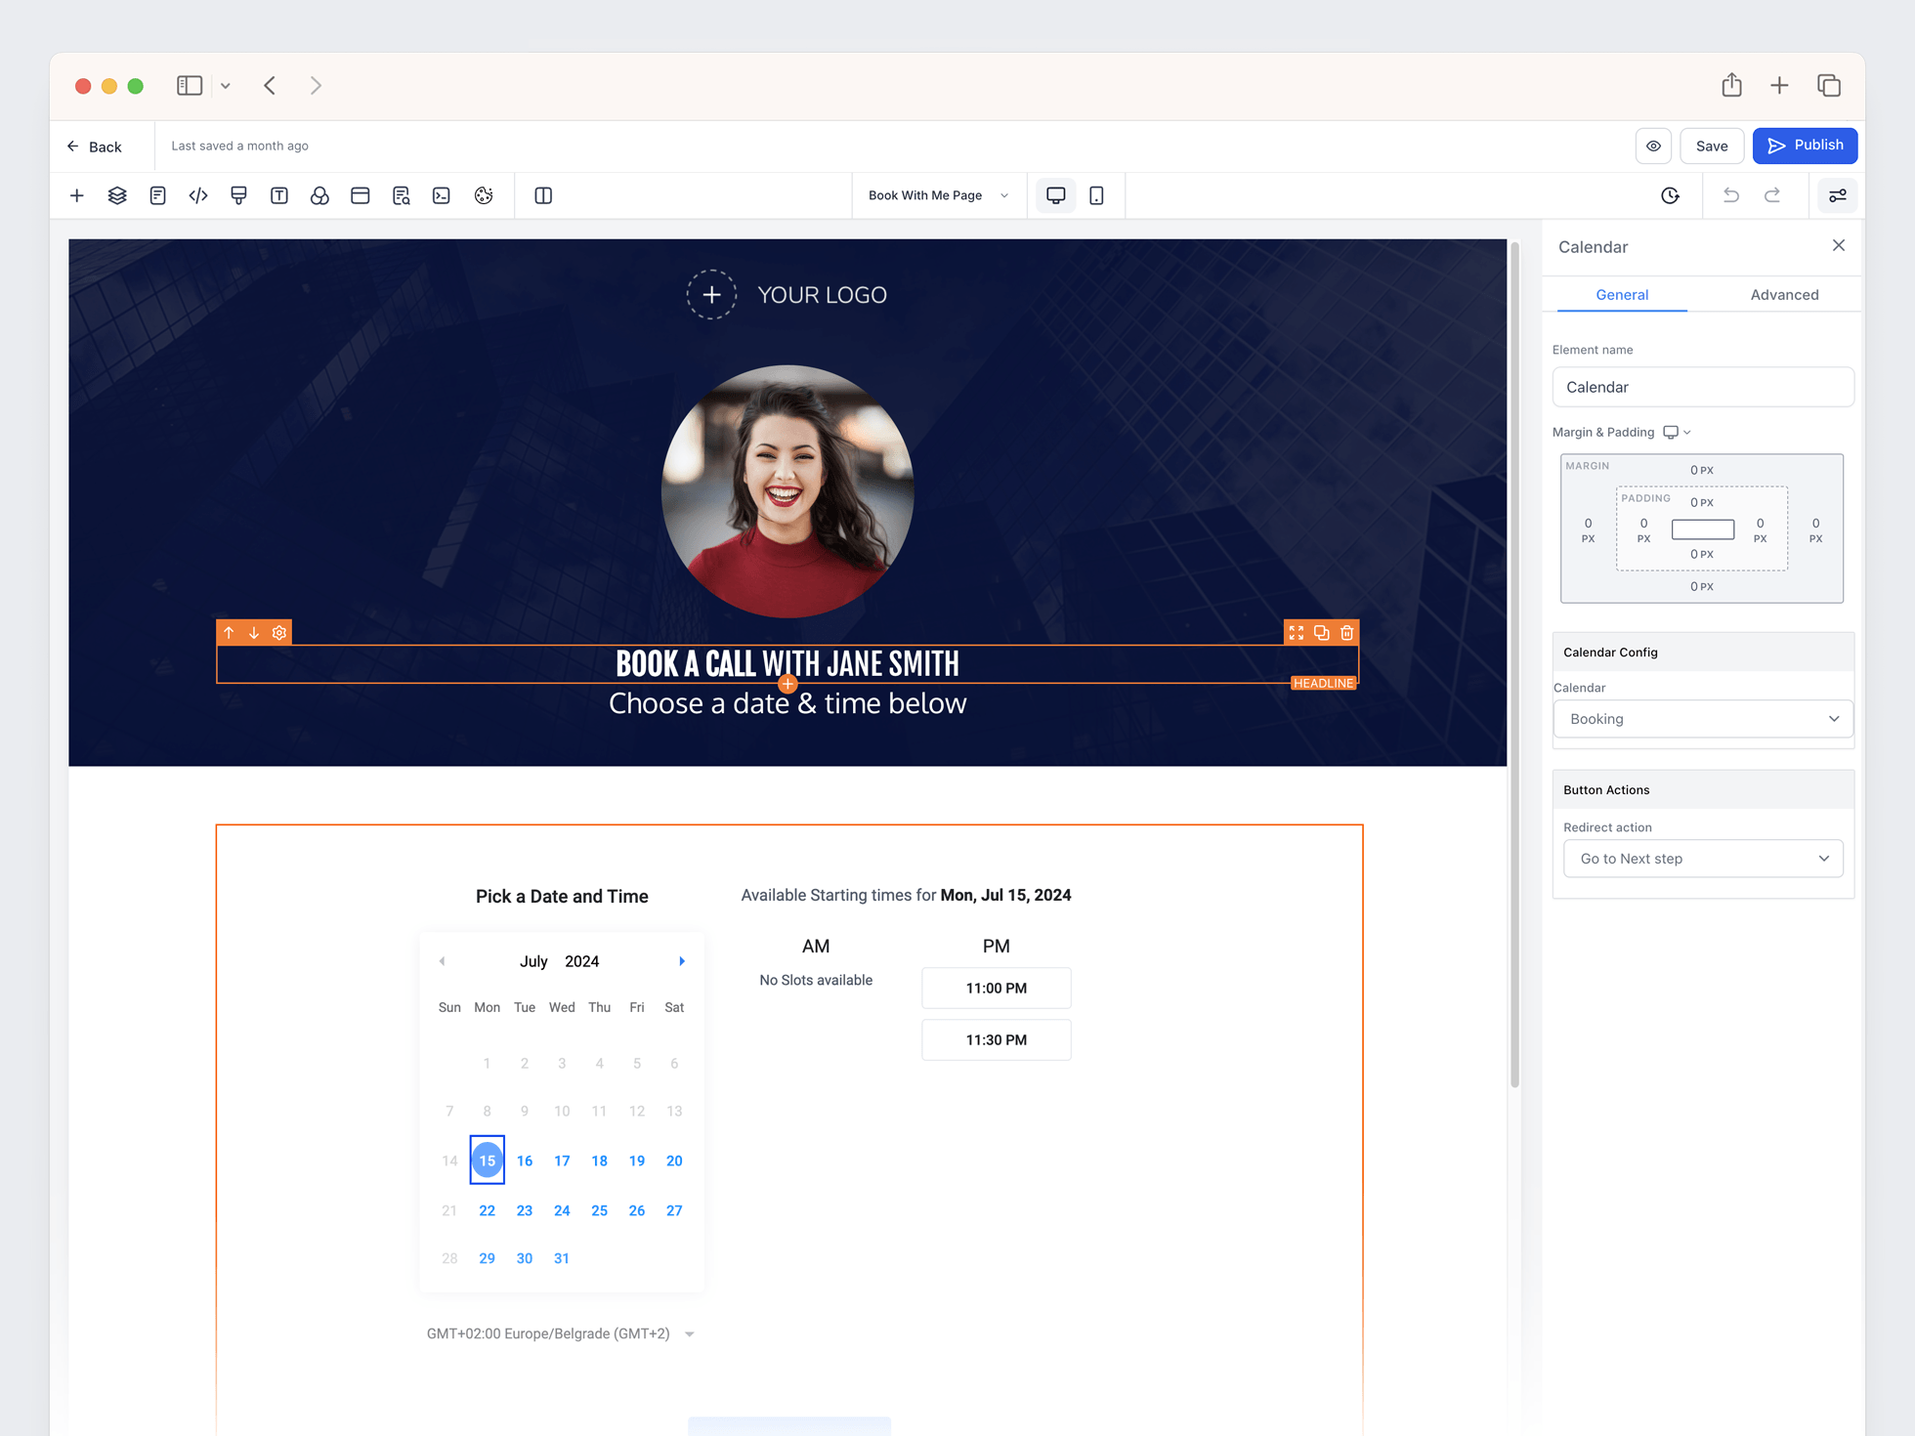The image size is (1915, 1436).
Task: Click the background window toolbar icon
Action: point(361,195)
